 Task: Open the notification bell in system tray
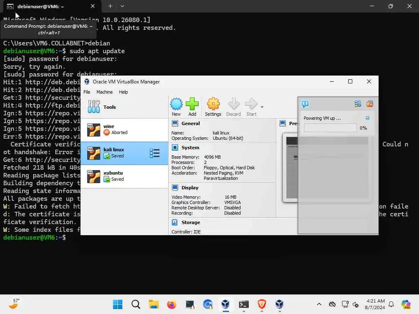tap(391, 304)
